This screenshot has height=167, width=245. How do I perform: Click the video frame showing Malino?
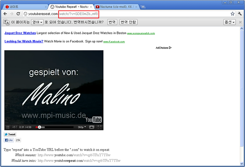click(54, 87)
